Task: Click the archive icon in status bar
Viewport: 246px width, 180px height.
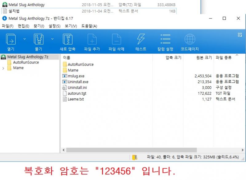Action: pyautogui.click(x=135, y=157)
